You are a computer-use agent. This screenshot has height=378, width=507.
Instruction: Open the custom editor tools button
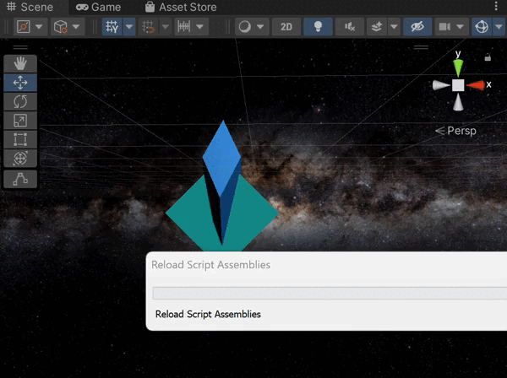tap(20, 179)
